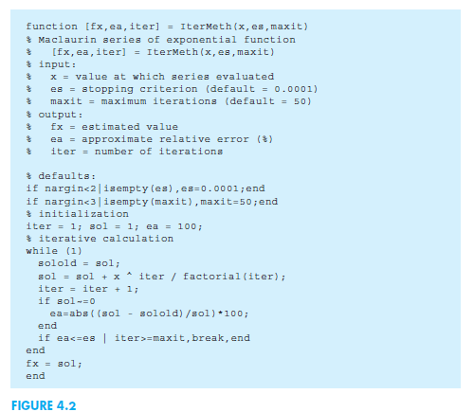Click the 'solold = sol;' assignment line
The image size is (474, 412).
point(79,263)
